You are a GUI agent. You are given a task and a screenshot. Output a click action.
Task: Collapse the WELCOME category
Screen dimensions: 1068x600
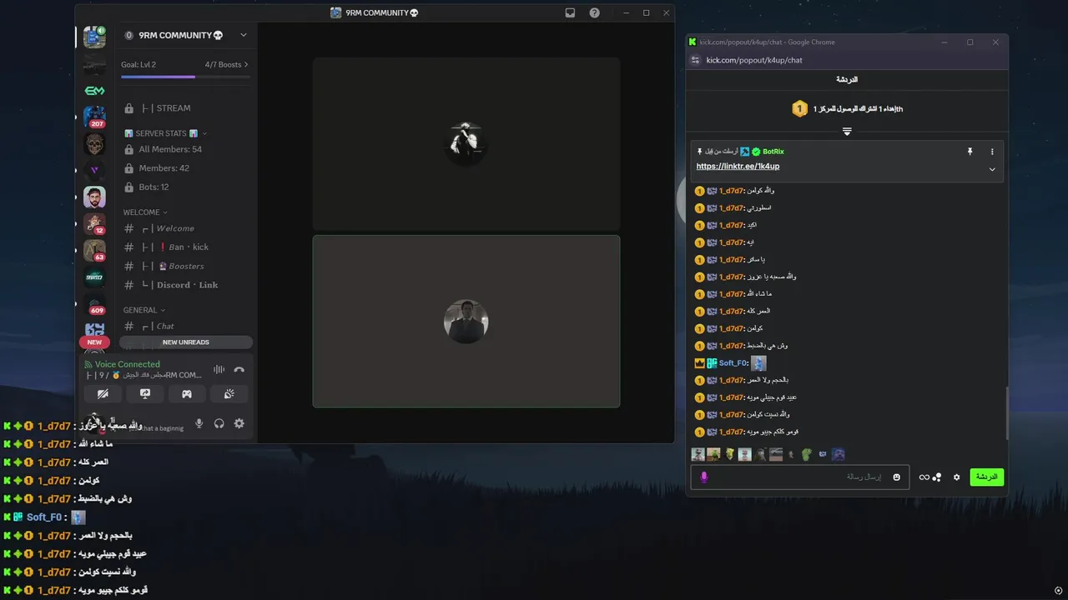point(145,212)
